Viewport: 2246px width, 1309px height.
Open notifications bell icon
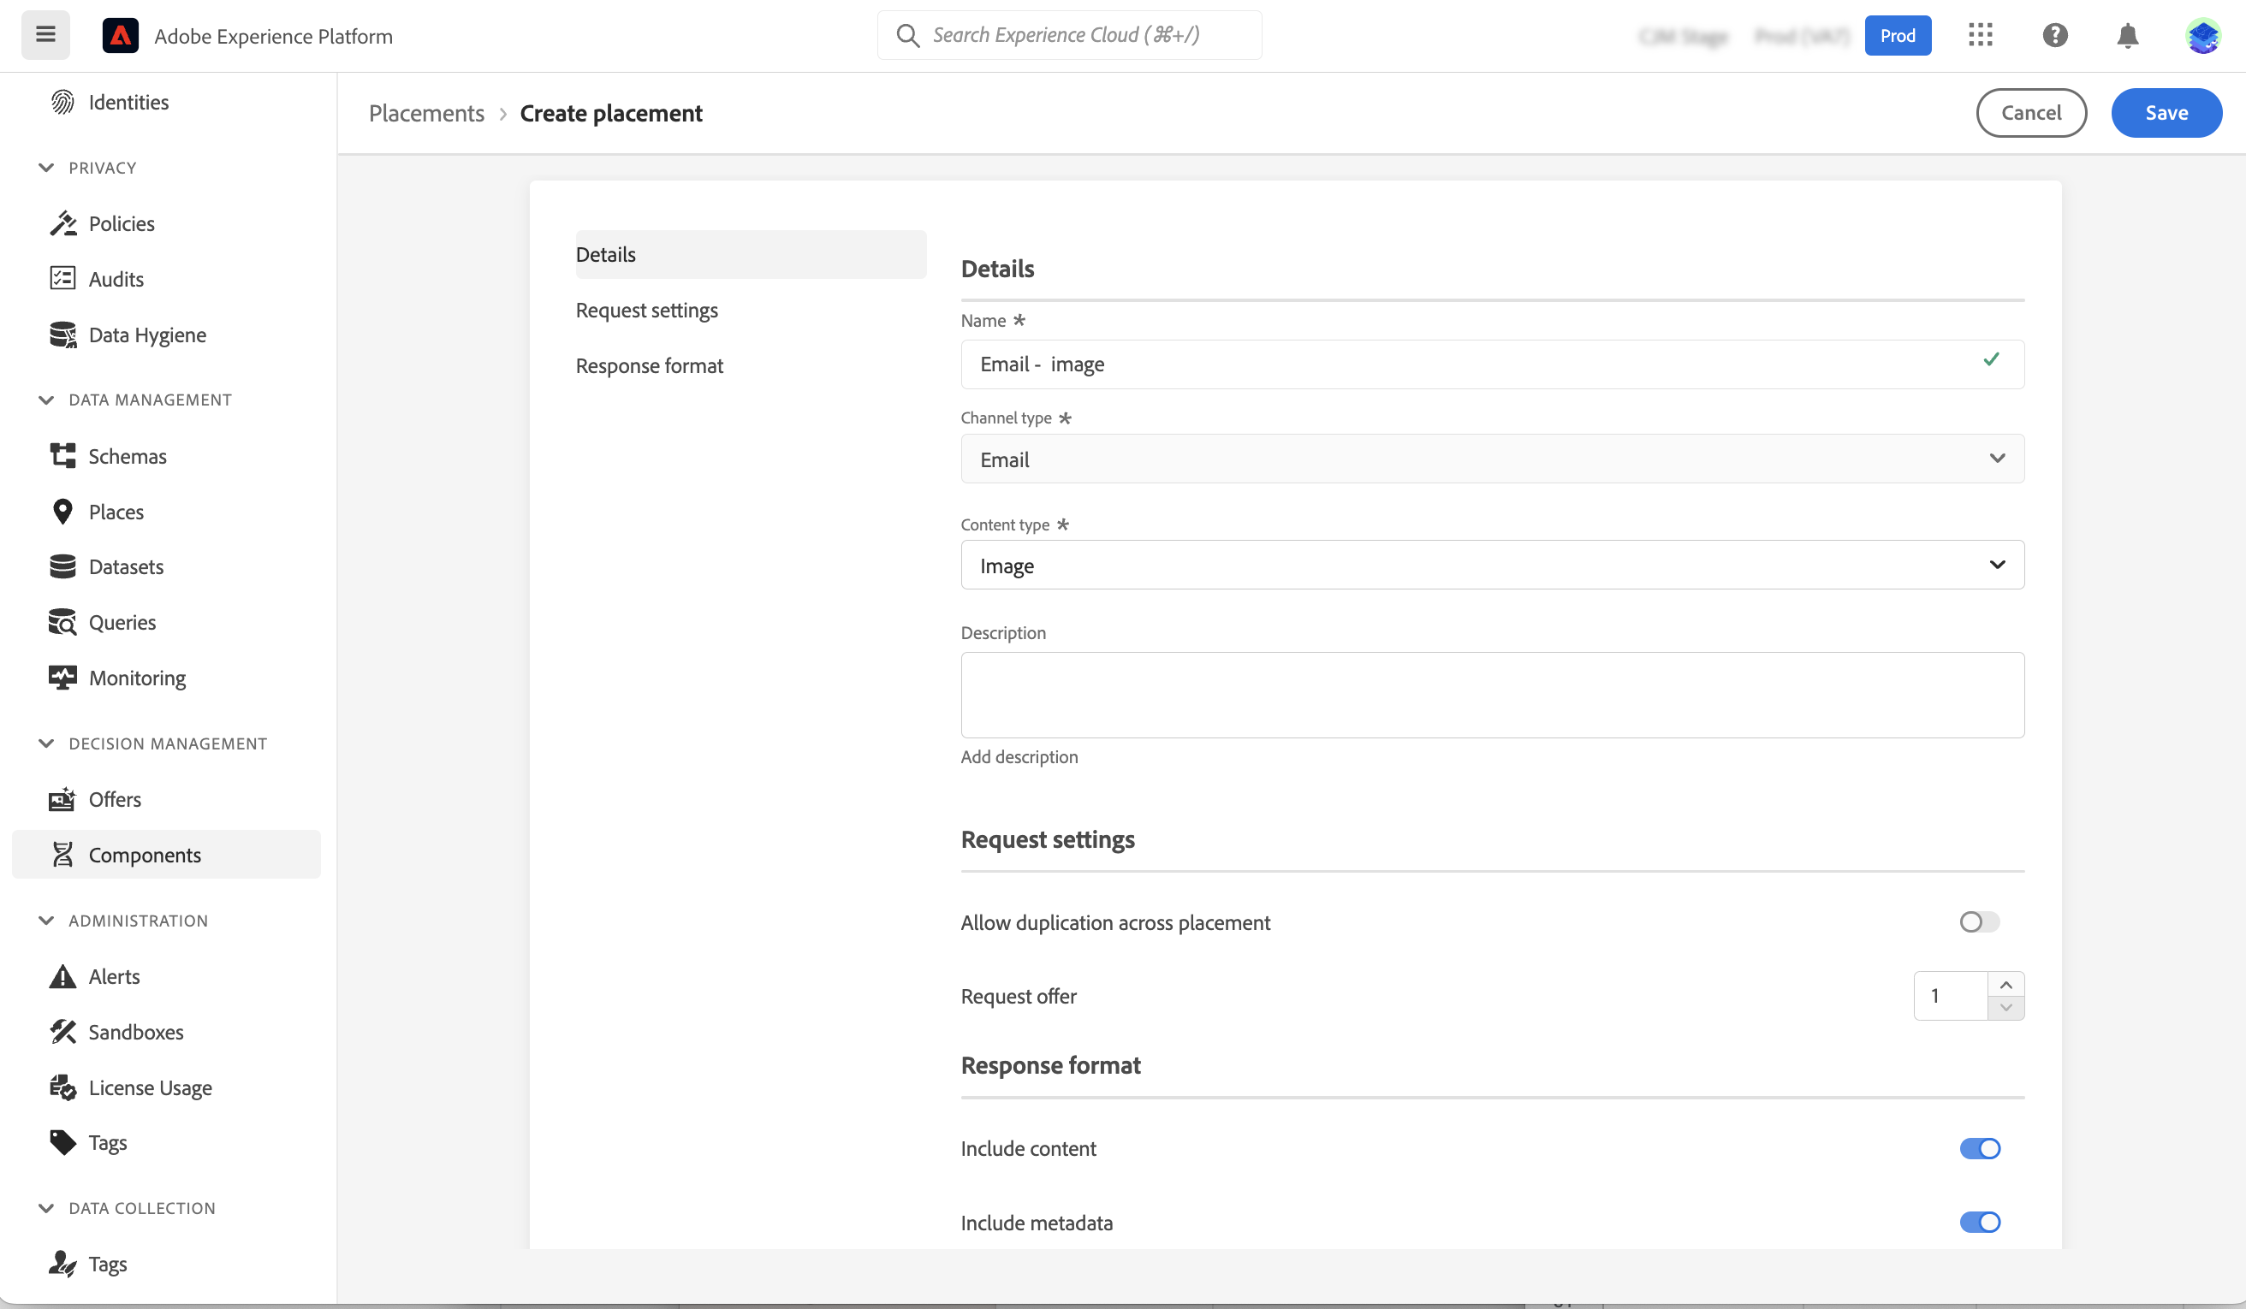tap(2128, 35)
